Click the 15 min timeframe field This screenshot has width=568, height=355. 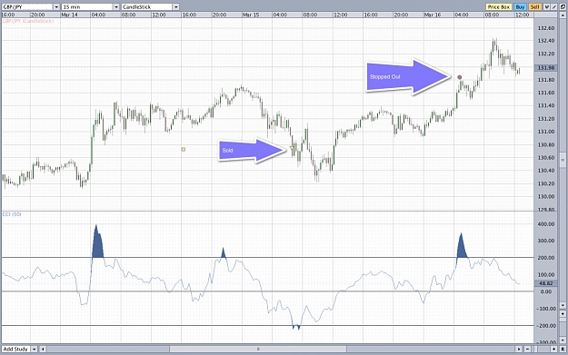[x=87, y=7]
